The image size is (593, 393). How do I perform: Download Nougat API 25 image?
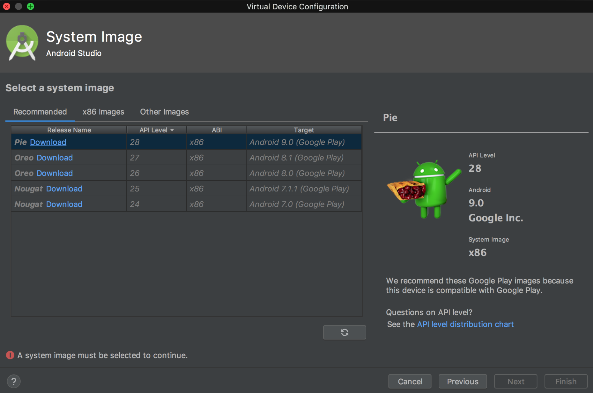[64, 189]
